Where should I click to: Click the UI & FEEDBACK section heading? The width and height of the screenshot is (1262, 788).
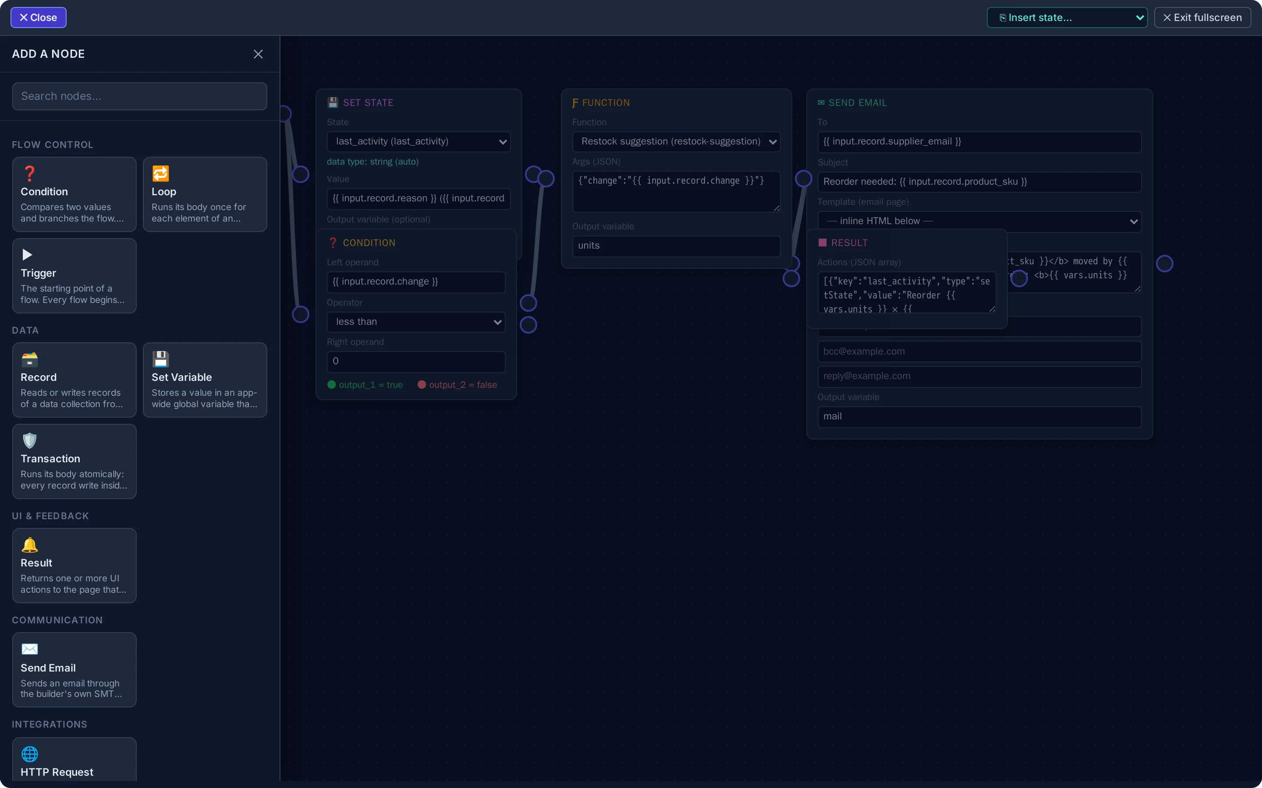tap(50, 516)
